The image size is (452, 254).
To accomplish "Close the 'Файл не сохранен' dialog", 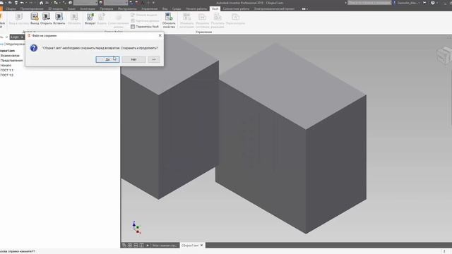I will 160,35.
